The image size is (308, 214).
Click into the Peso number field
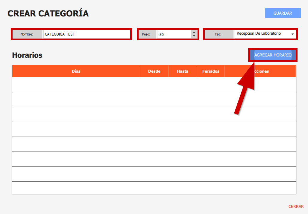(174, 34)
